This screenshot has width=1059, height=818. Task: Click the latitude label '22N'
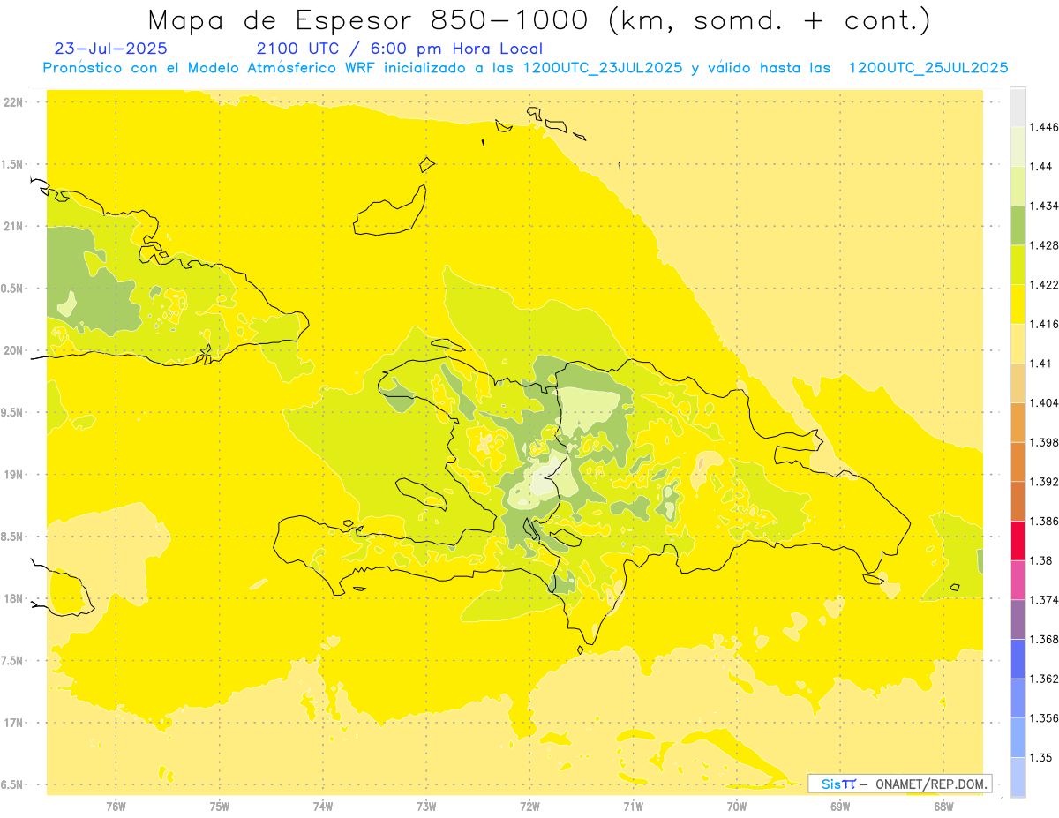14,102
